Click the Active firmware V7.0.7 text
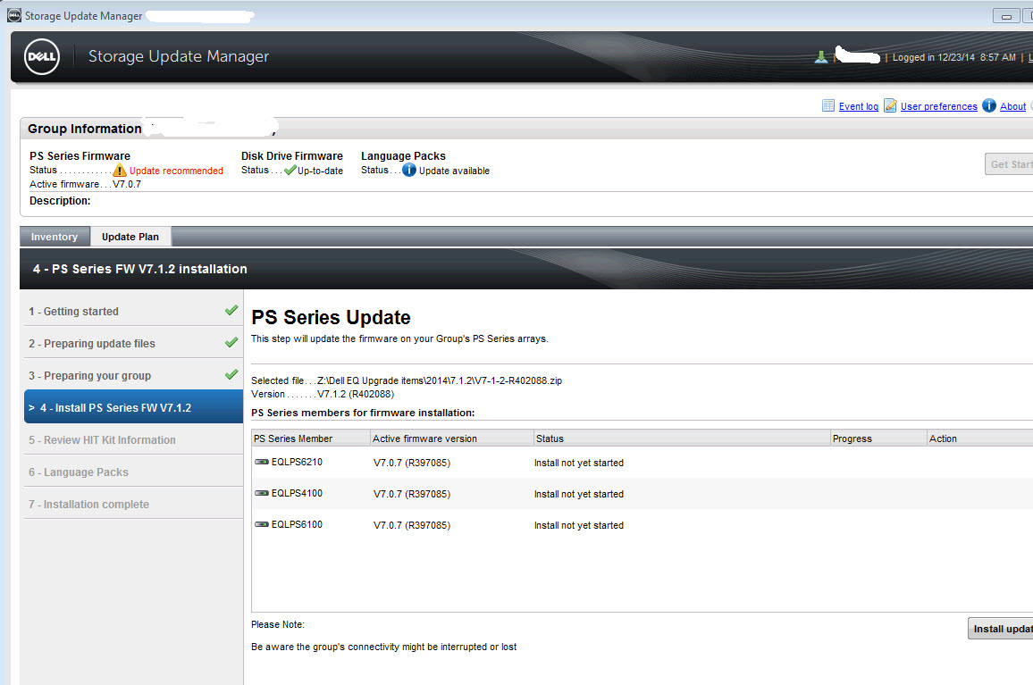Viewport: 1033px width, 685px height. click(85, 184)
